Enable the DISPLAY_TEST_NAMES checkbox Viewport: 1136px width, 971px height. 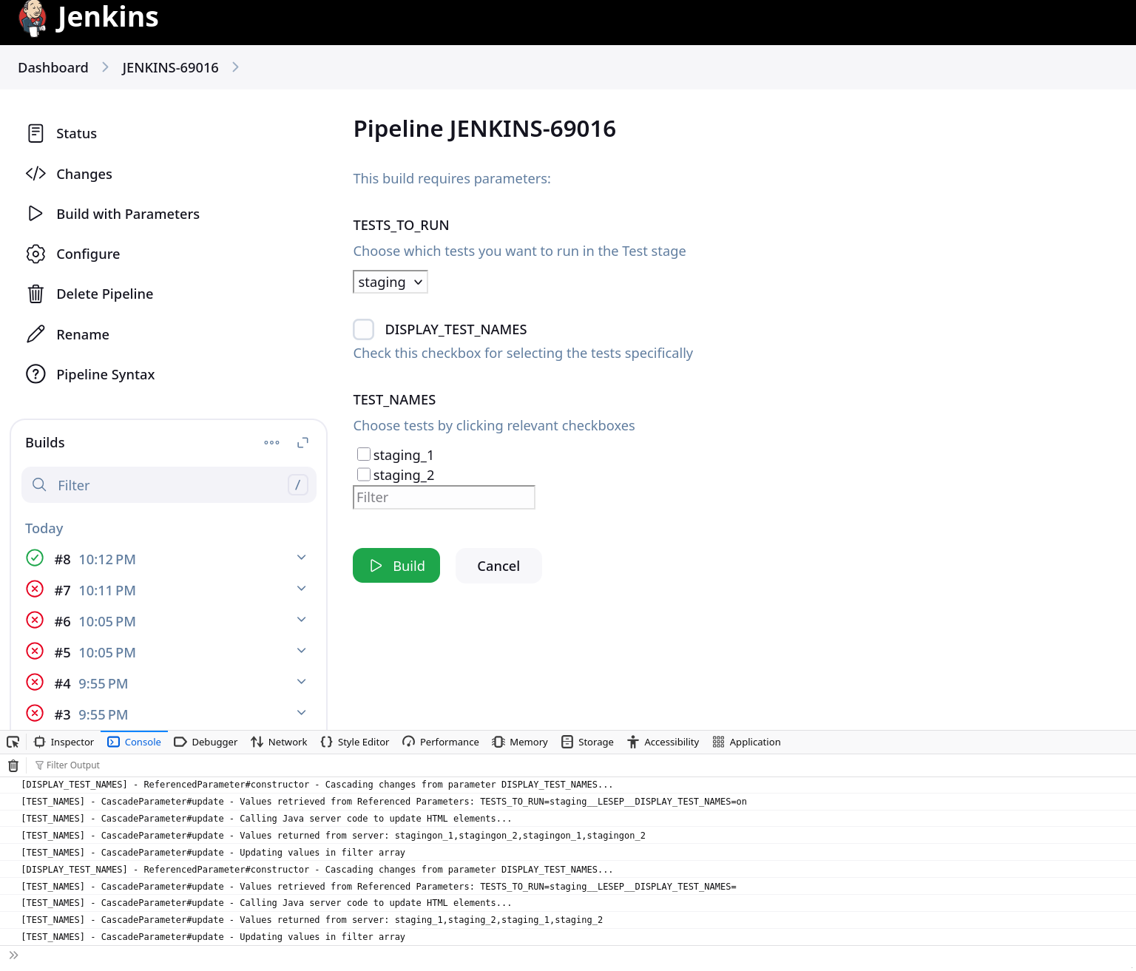pos(363,329)
